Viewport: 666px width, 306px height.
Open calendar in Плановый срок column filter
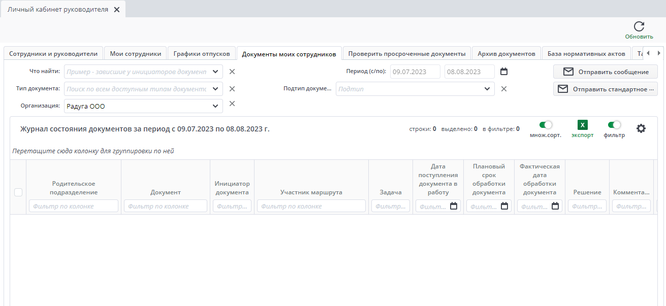pos(504,206)
